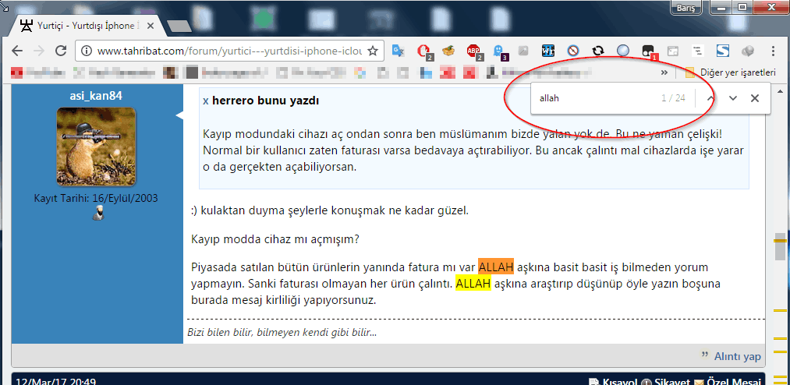Click the blue S extension icon
Viewport: 790px width, 385px height.
click(722, 51)
